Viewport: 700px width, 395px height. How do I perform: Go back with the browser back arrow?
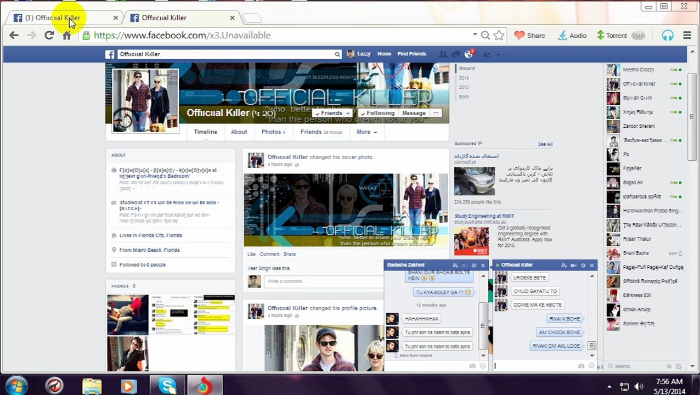(14, 35)
